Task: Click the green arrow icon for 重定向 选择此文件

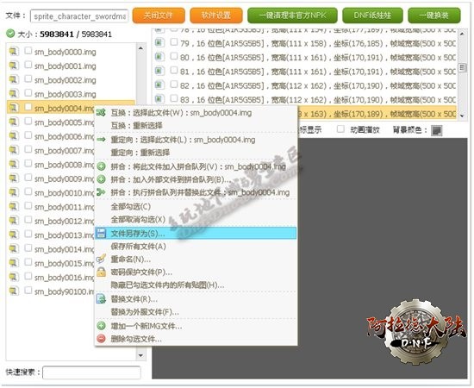Action: point(101,140)
